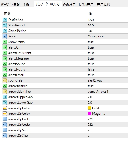This screenshot has width=128, height=145.
Task: Pick the Magenta swatch for arrowsDnColor
Action: pos(89,114)
